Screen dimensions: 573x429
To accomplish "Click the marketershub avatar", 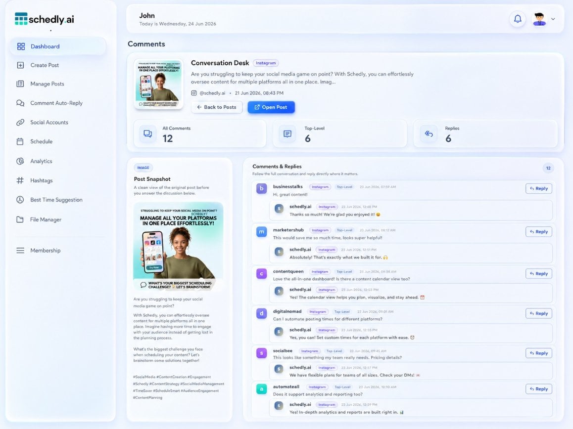I will 261,232.
